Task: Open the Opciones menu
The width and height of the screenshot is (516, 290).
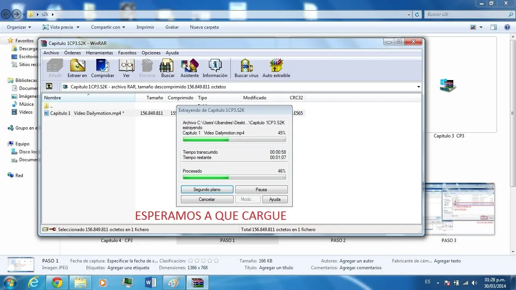Action: (x=151, y=53)
